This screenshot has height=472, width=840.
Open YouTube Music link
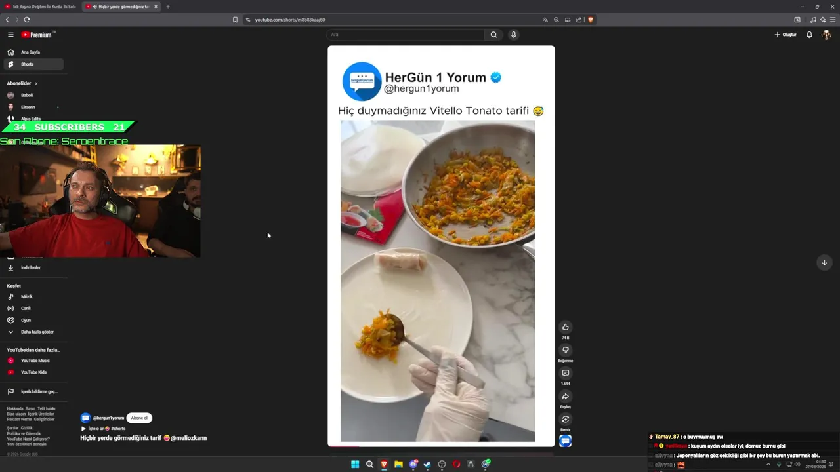pyautogui.click(x=33, y=361)
